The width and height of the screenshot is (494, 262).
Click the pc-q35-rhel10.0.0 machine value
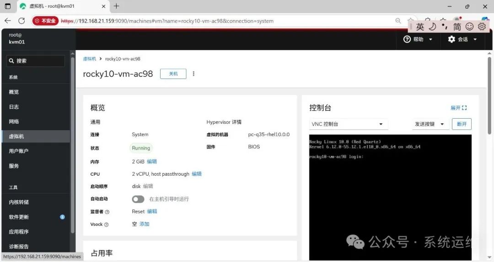coord(269,134)
